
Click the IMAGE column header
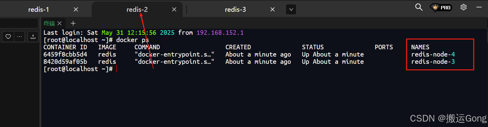coord(107,47)
